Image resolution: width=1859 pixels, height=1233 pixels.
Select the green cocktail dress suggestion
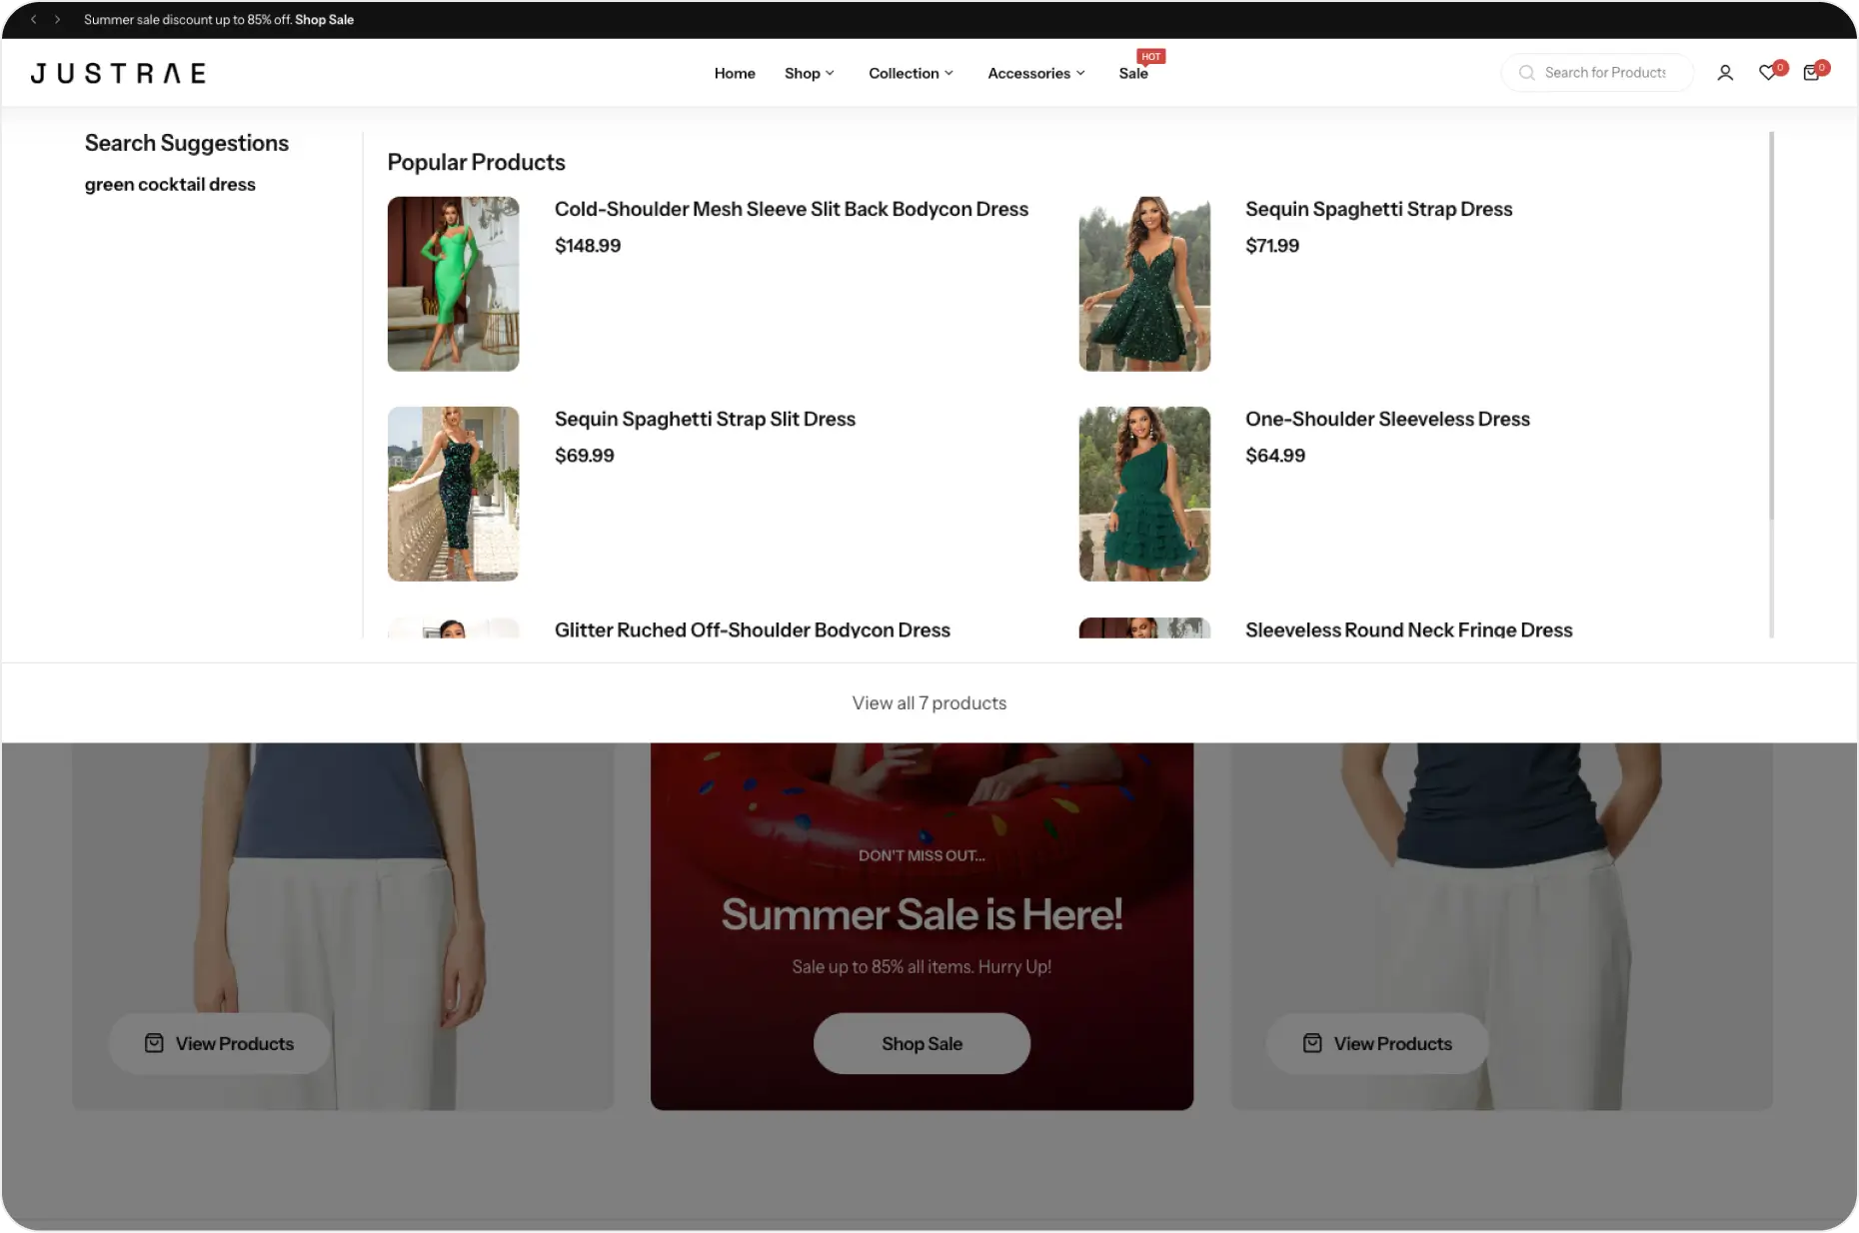[170, 184]
